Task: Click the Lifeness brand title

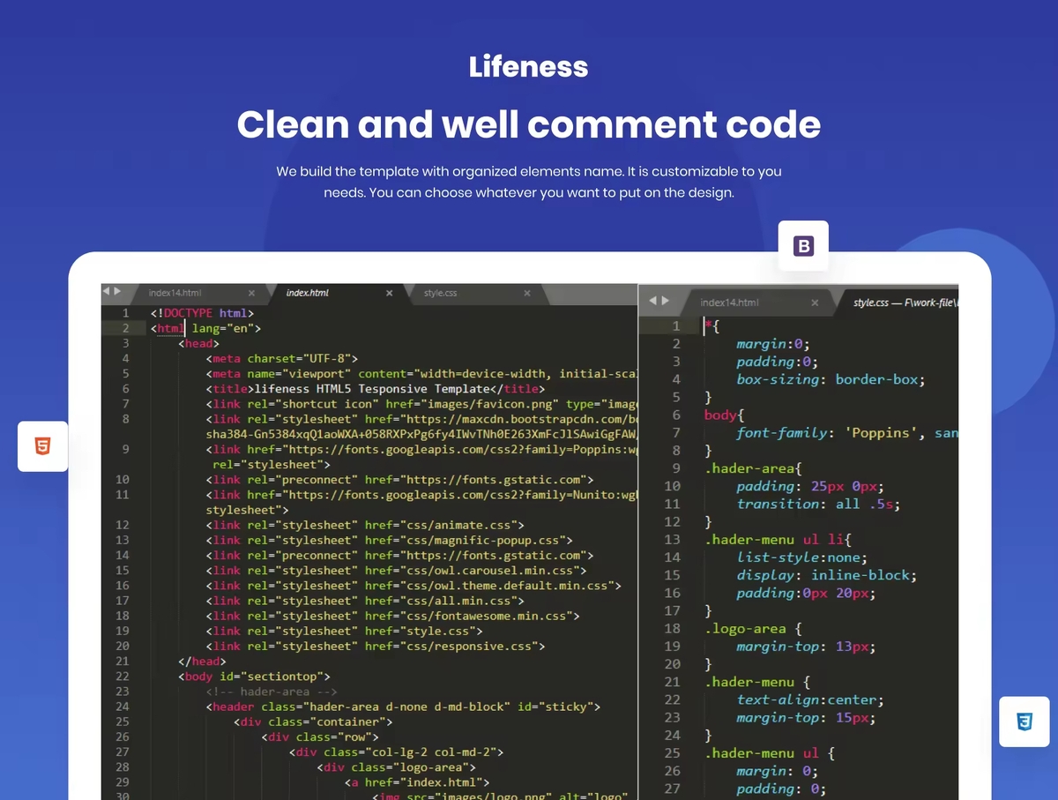Action: (x=528, y=67)
